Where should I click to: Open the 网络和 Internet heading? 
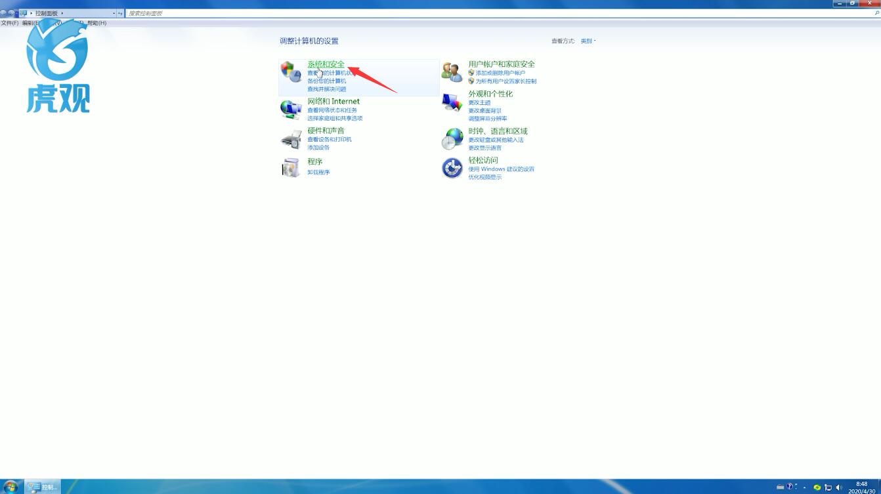coord(333,102)
